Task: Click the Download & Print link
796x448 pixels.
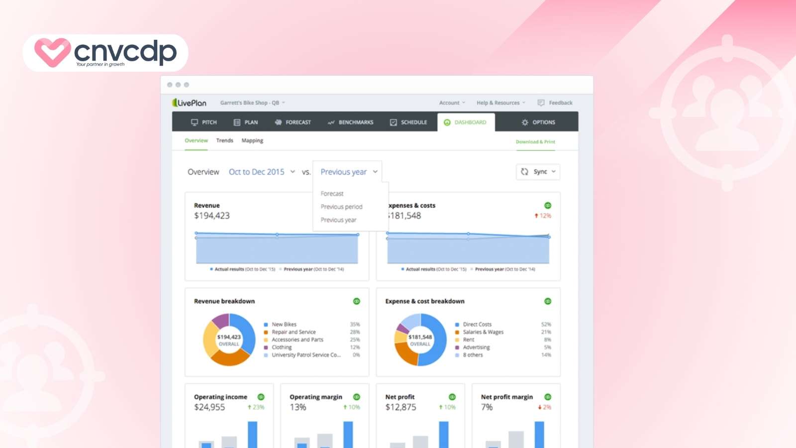Action: (535, 142)
